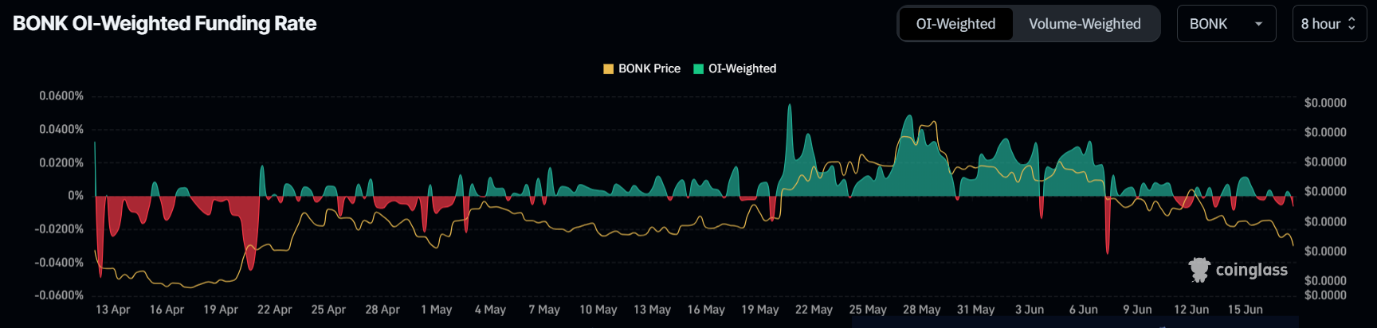The width and height of the screenshot is (1377, 328).
Task: Open the BONK coin dropdown
Action: point(1226,24)
